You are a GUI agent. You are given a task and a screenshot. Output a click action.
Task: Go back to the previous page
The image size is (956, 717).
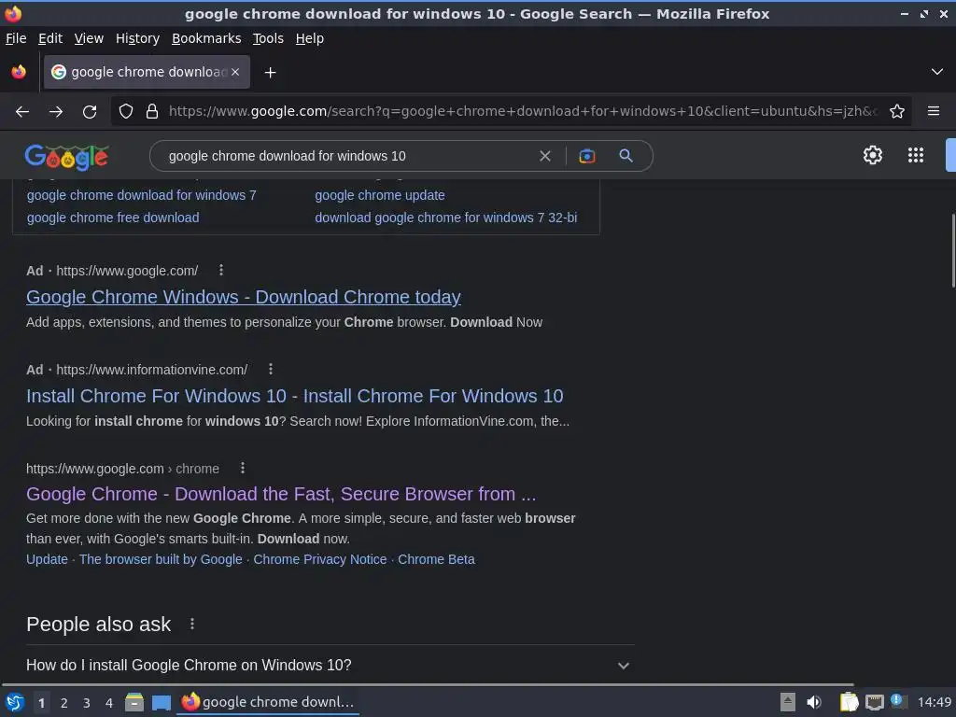22,112
